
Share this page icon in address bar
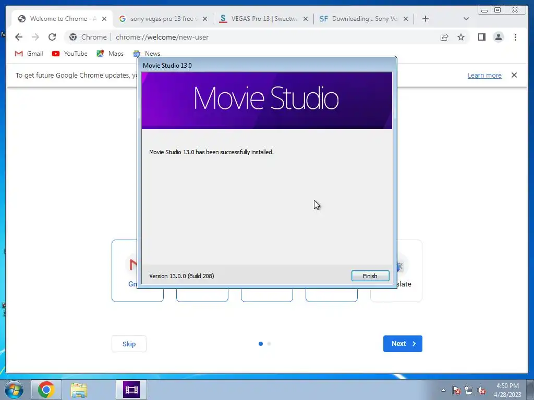point(444,37)
